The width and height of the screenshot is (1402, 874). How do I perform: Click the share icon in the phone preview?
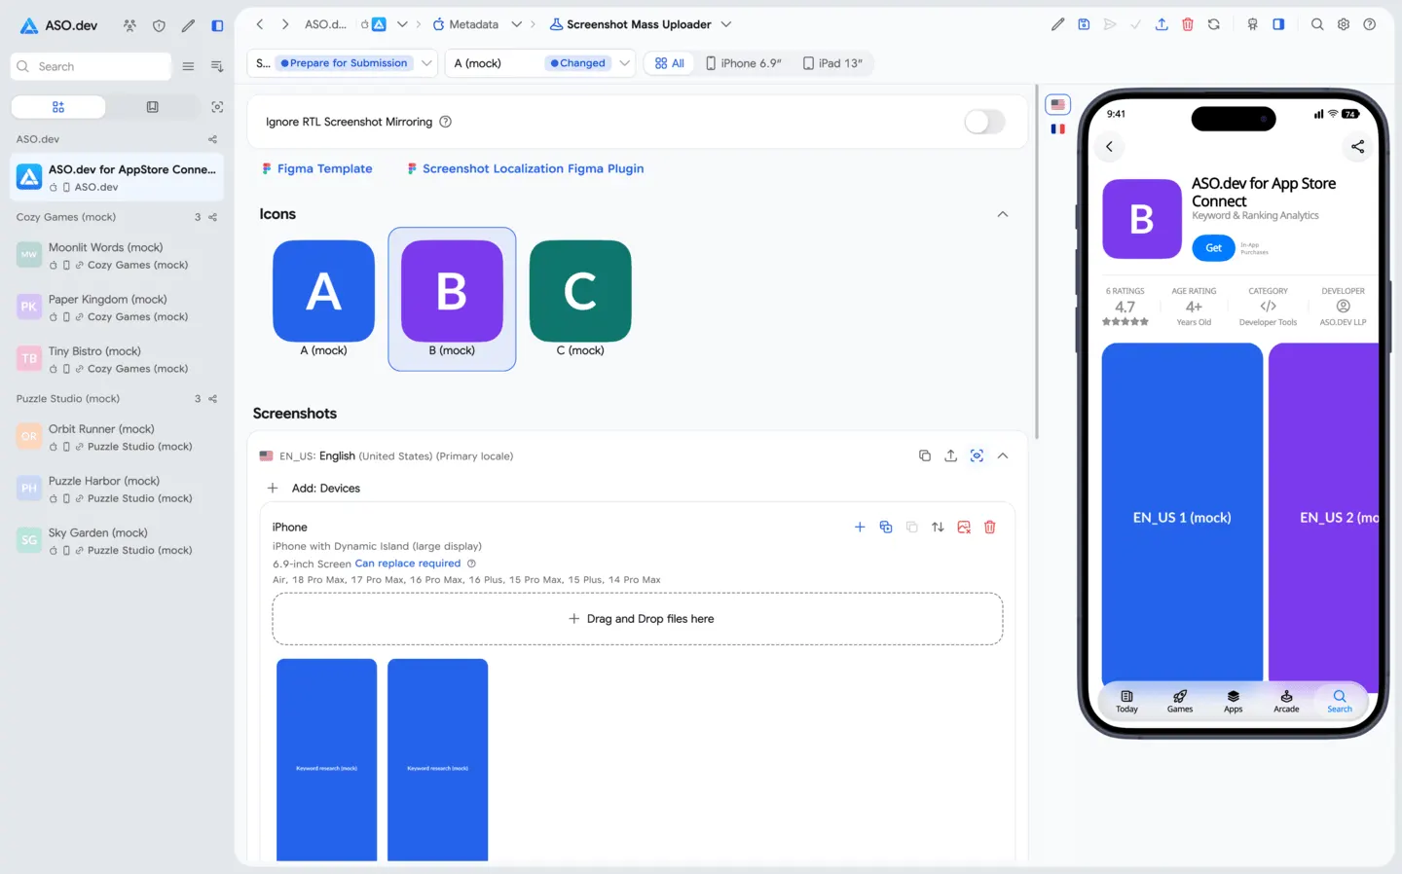pos(1357,147)
